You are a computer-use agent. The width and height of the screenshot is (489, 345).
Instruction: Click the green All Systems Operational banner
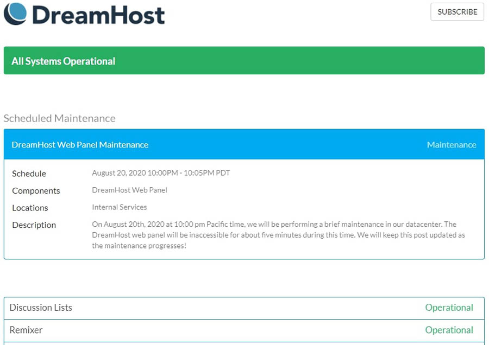tap(244, 61)
